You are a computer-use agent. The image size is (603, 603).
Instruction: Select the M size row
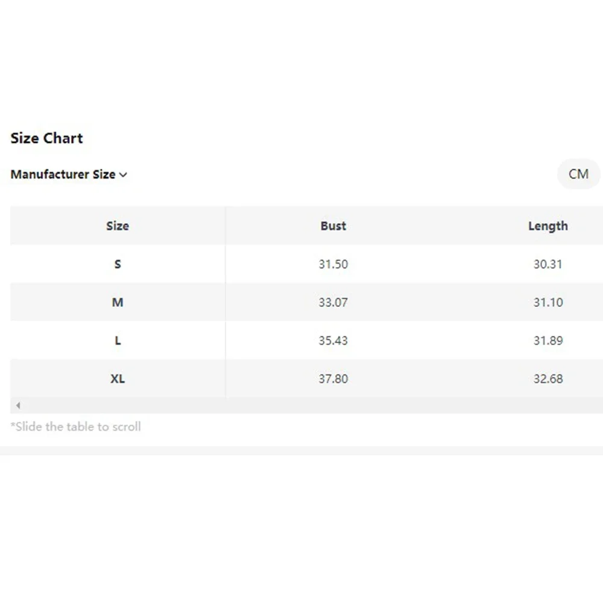tap(118, 302)
